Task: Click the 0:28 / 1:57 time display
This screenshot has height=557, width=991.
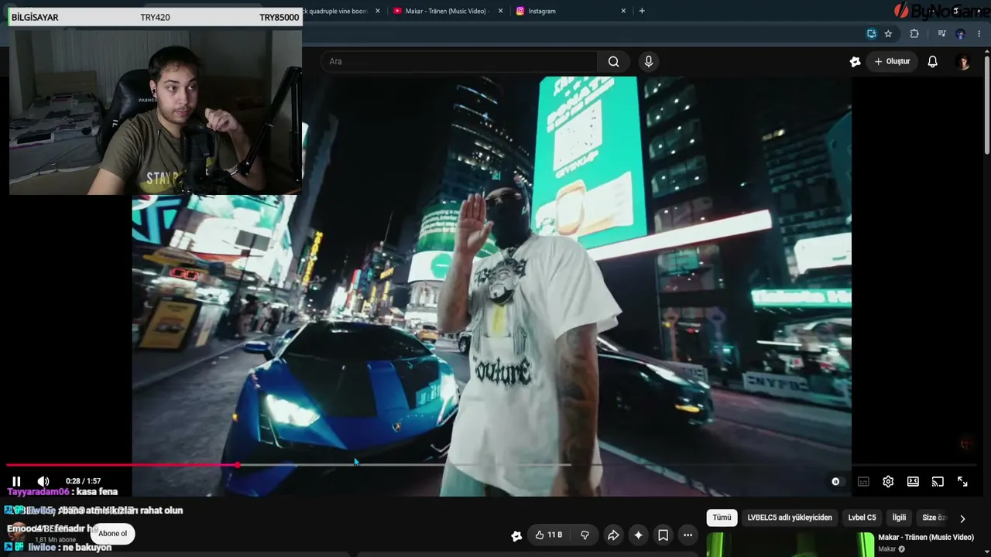Action: [83, 481]
